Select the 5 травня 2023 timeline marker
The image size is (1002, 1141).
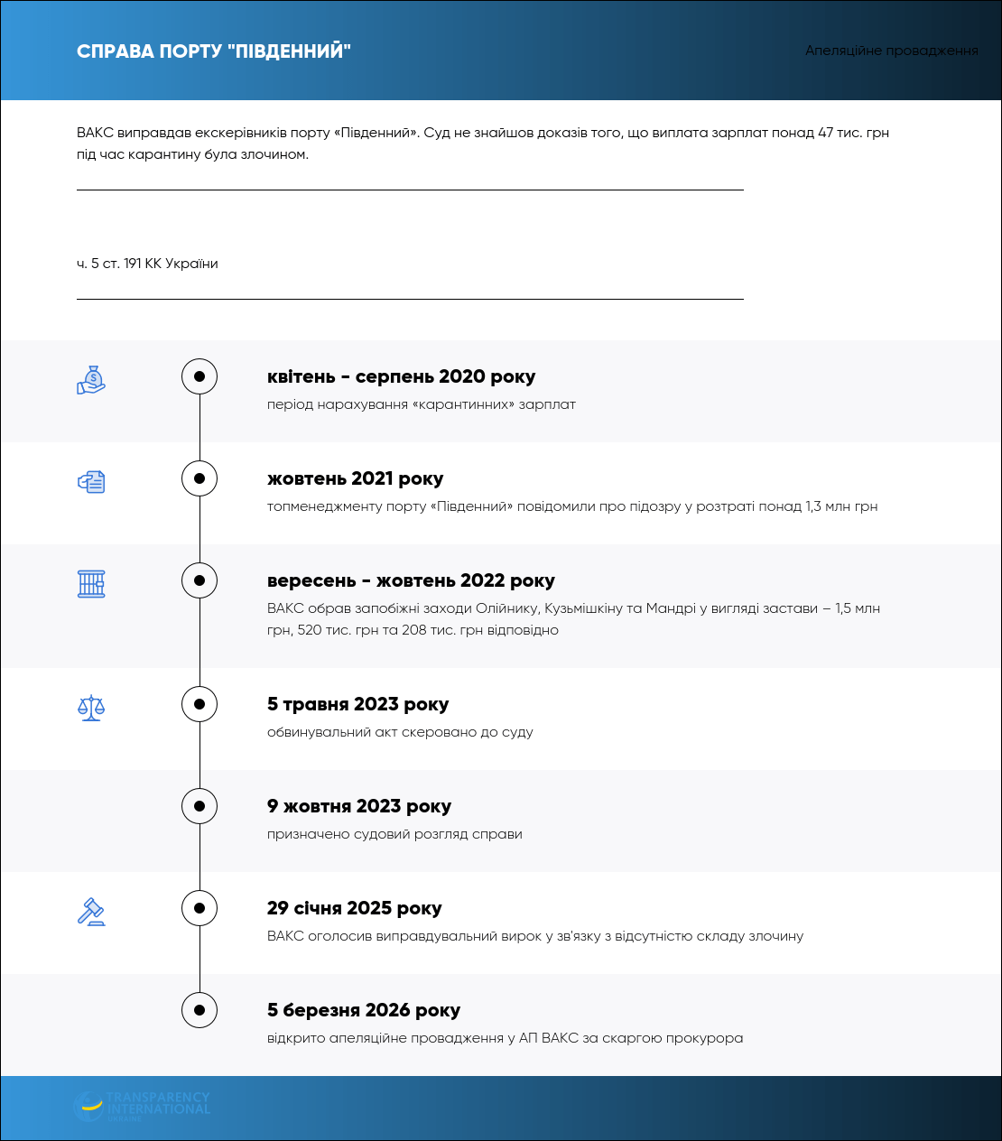click(199, 704)
